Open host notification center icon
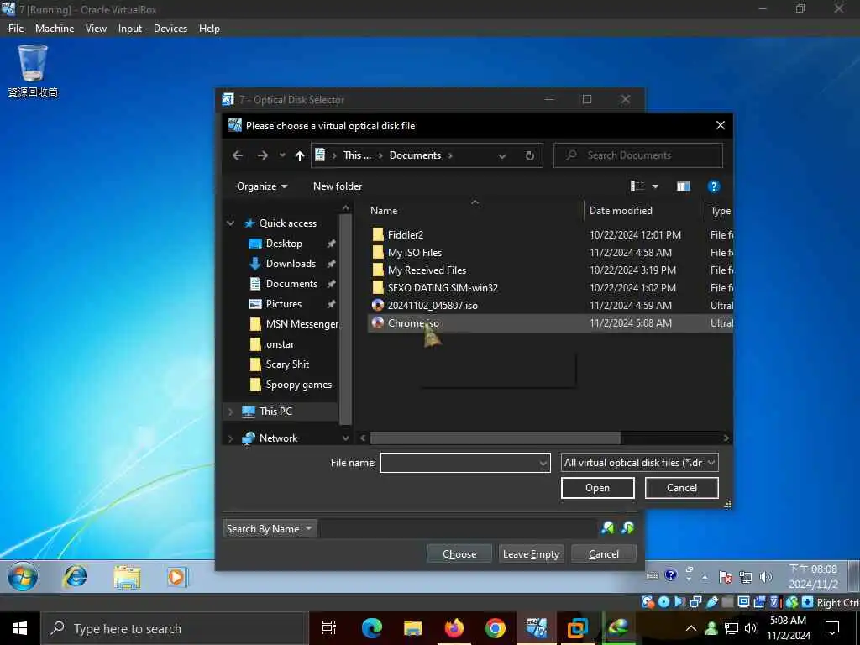 832,628
